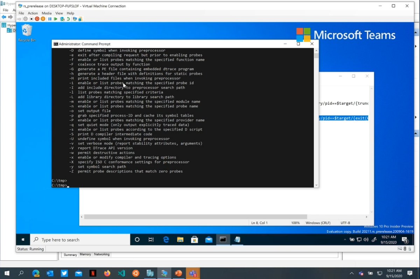Click 'Ln 8, Col 1' in Notepad status bar

[259, 223]
